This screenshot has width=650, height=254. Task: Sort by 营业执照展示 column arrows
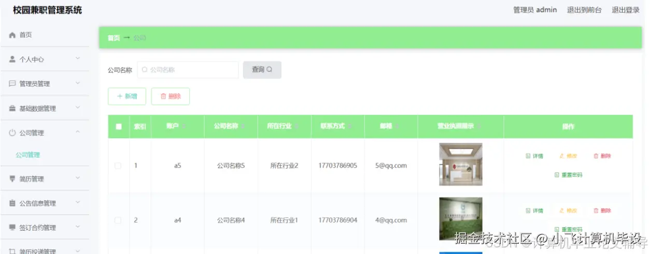[479, 127]
